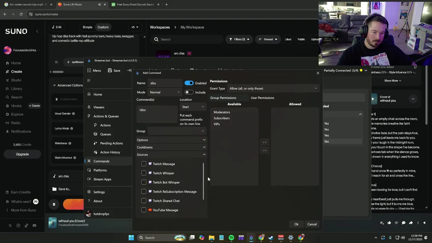Toggle the Enabled switch in Add Command
The image size is (432, 243).
click(x=189, y=83)
